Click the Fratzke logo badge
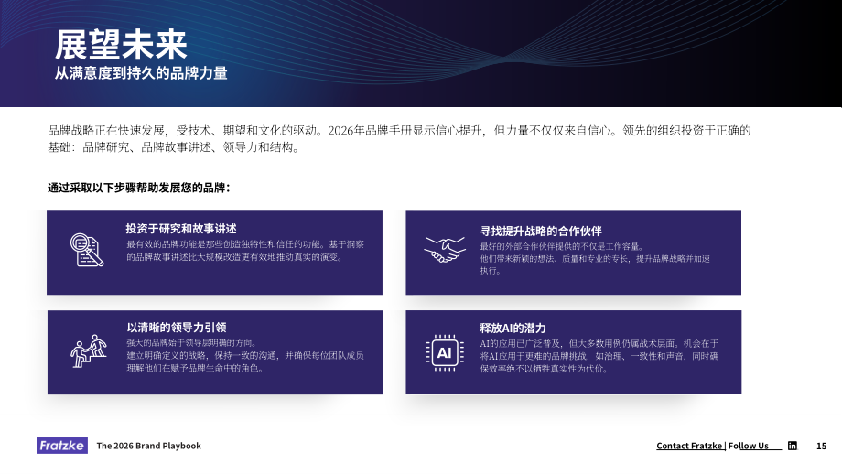 tap(62, 446)
